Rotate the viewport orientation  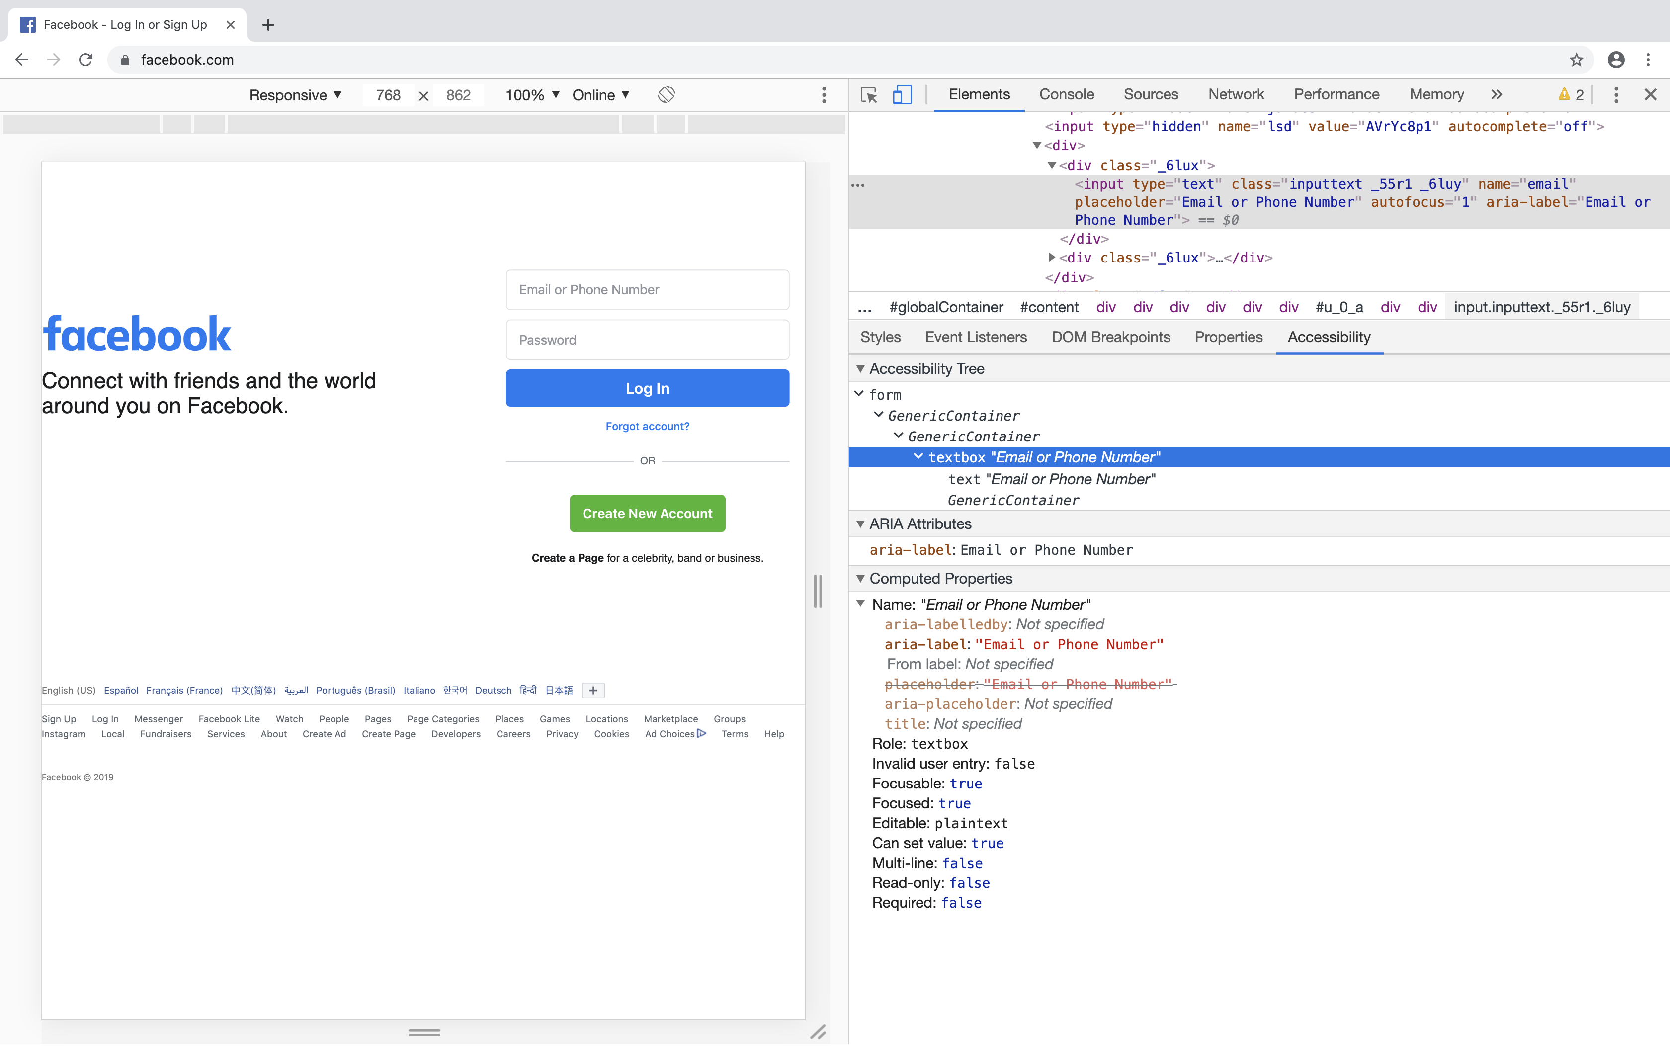tap(666, 95)
